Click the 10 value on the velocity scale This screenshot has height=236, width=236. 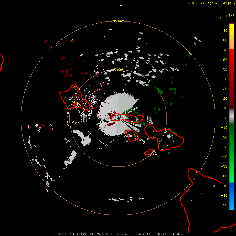coord(225,108)
